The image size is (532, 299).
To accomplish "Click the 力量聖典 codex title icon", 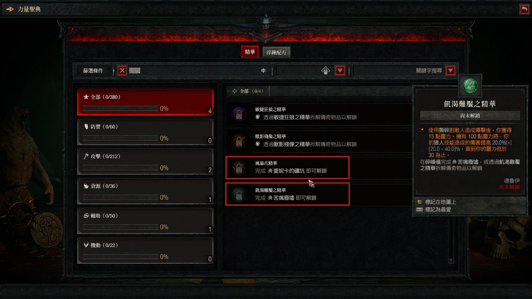I will point(10,9).
